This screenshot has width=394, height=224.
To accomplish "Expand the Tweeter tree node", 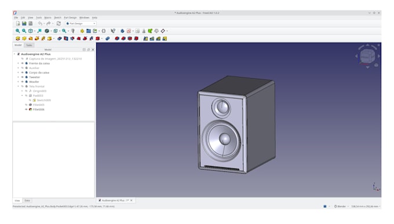I will [x=18, y=77].
